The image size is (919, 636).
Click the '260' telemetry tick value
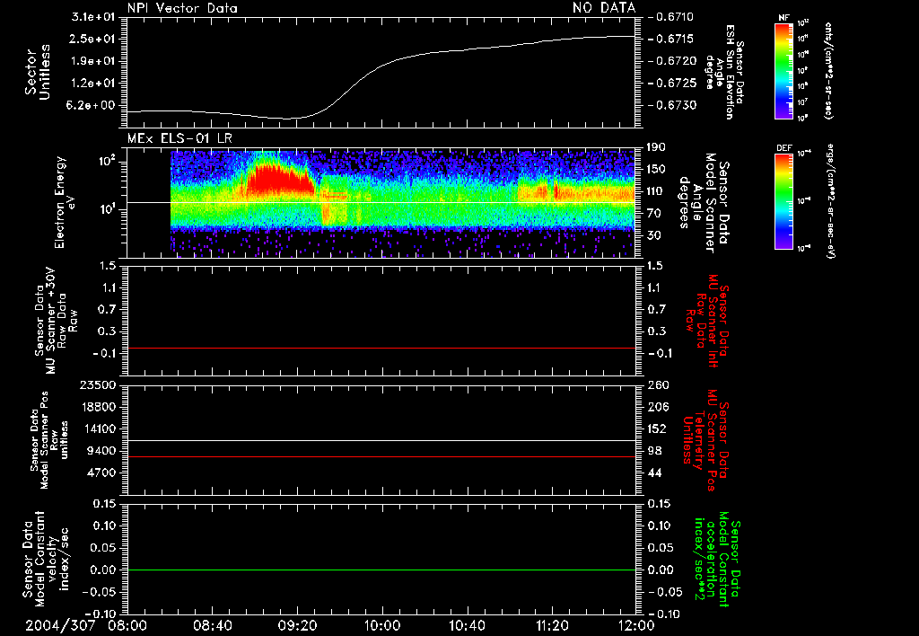coord(658,385)
